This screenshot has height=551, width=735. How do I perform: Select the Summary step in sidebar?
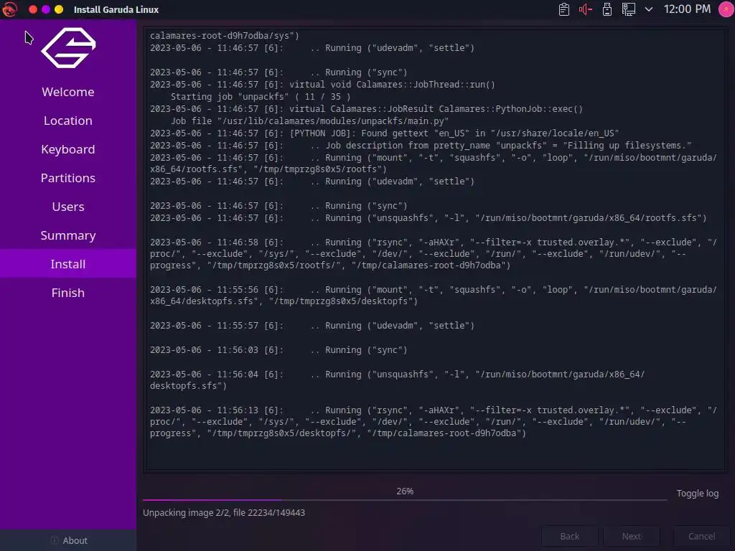pyautogui.click(x=68, y=235)
